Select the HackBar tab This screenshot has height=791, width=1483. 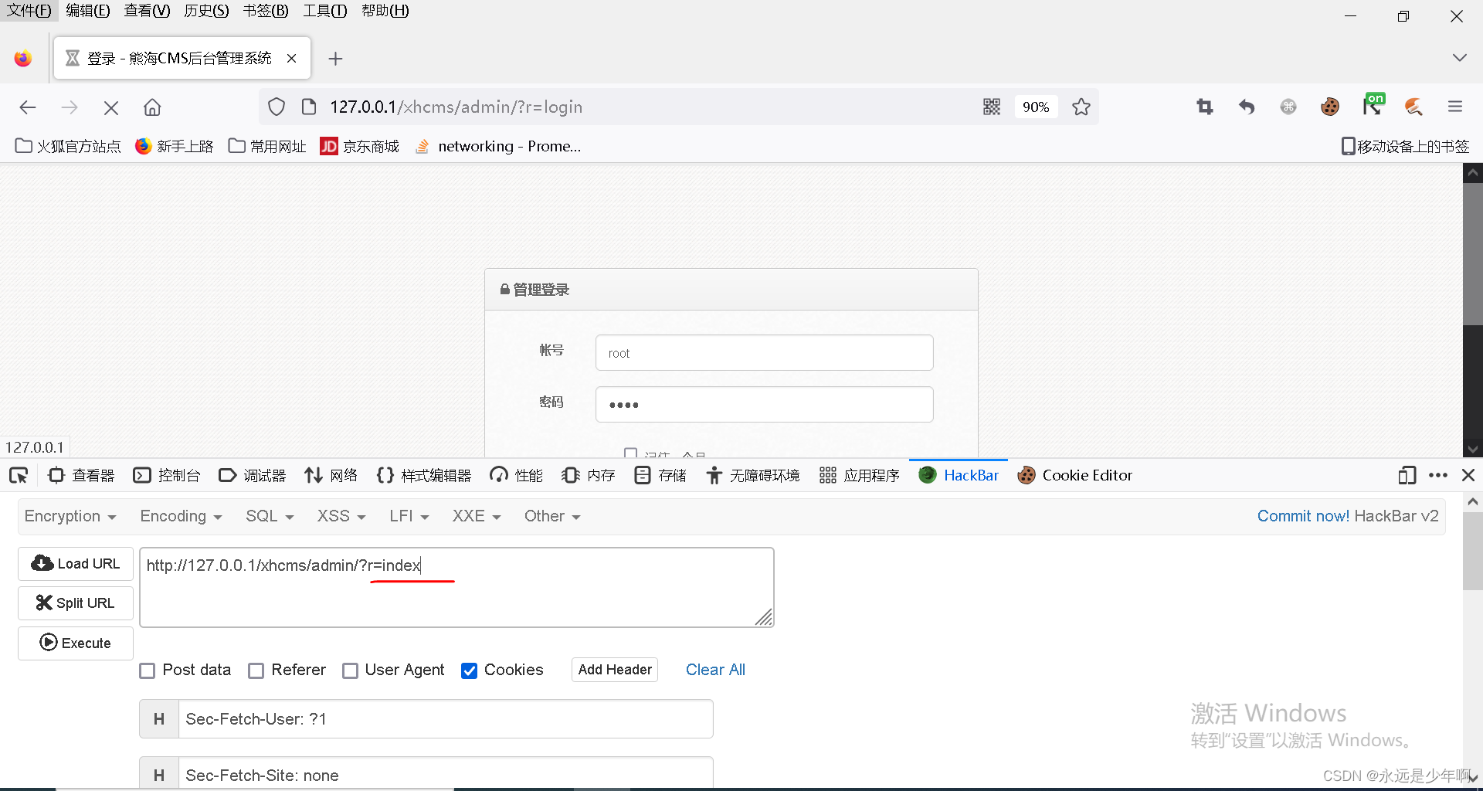click(959, 475)
